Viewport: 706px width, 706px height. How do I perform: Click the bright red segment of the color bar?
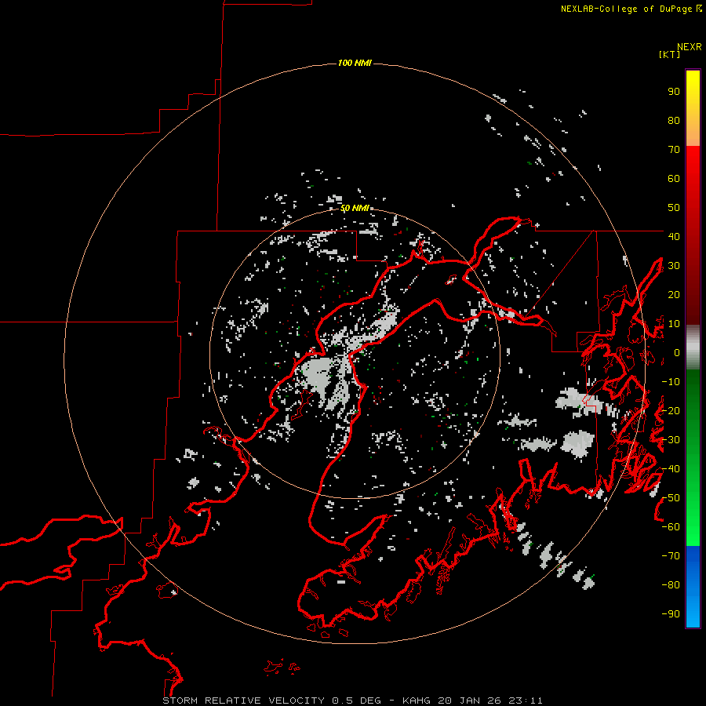point(693,165)
